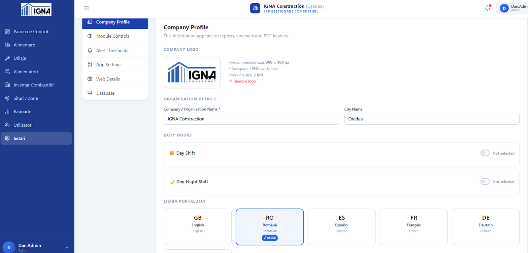Click the Utilaje wrench icon
Image resolution: width=528 pixels, height=253 pixels.
coord(7,58)
